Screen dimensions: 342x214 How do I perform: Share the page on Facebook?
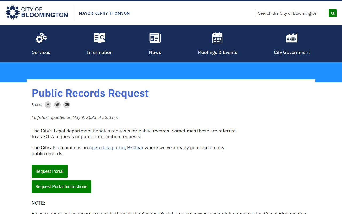[48, 105]
